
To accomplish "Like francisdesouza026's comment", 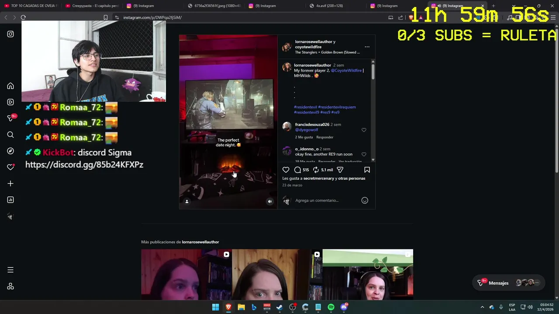I will tap(364, 130).
